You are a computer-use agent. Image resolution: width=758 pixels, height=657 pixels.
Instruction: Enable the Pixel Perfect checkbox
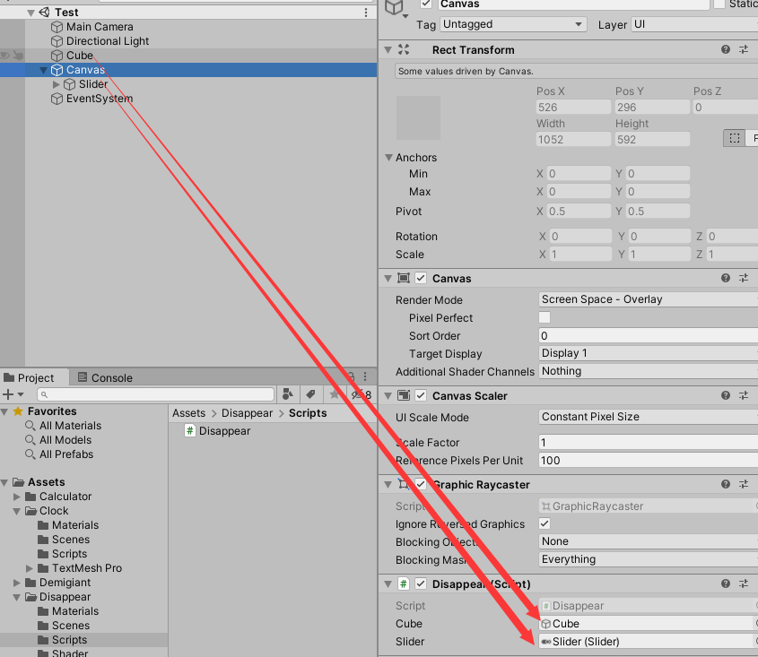544,318
